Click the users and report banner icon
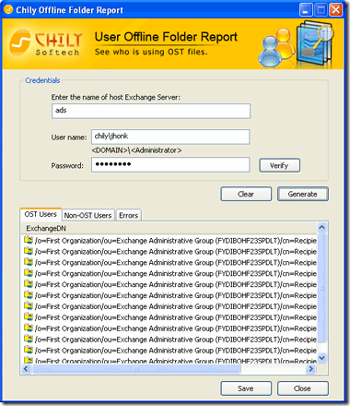Screen dimensions: 350x406 [x=297, y=44]
